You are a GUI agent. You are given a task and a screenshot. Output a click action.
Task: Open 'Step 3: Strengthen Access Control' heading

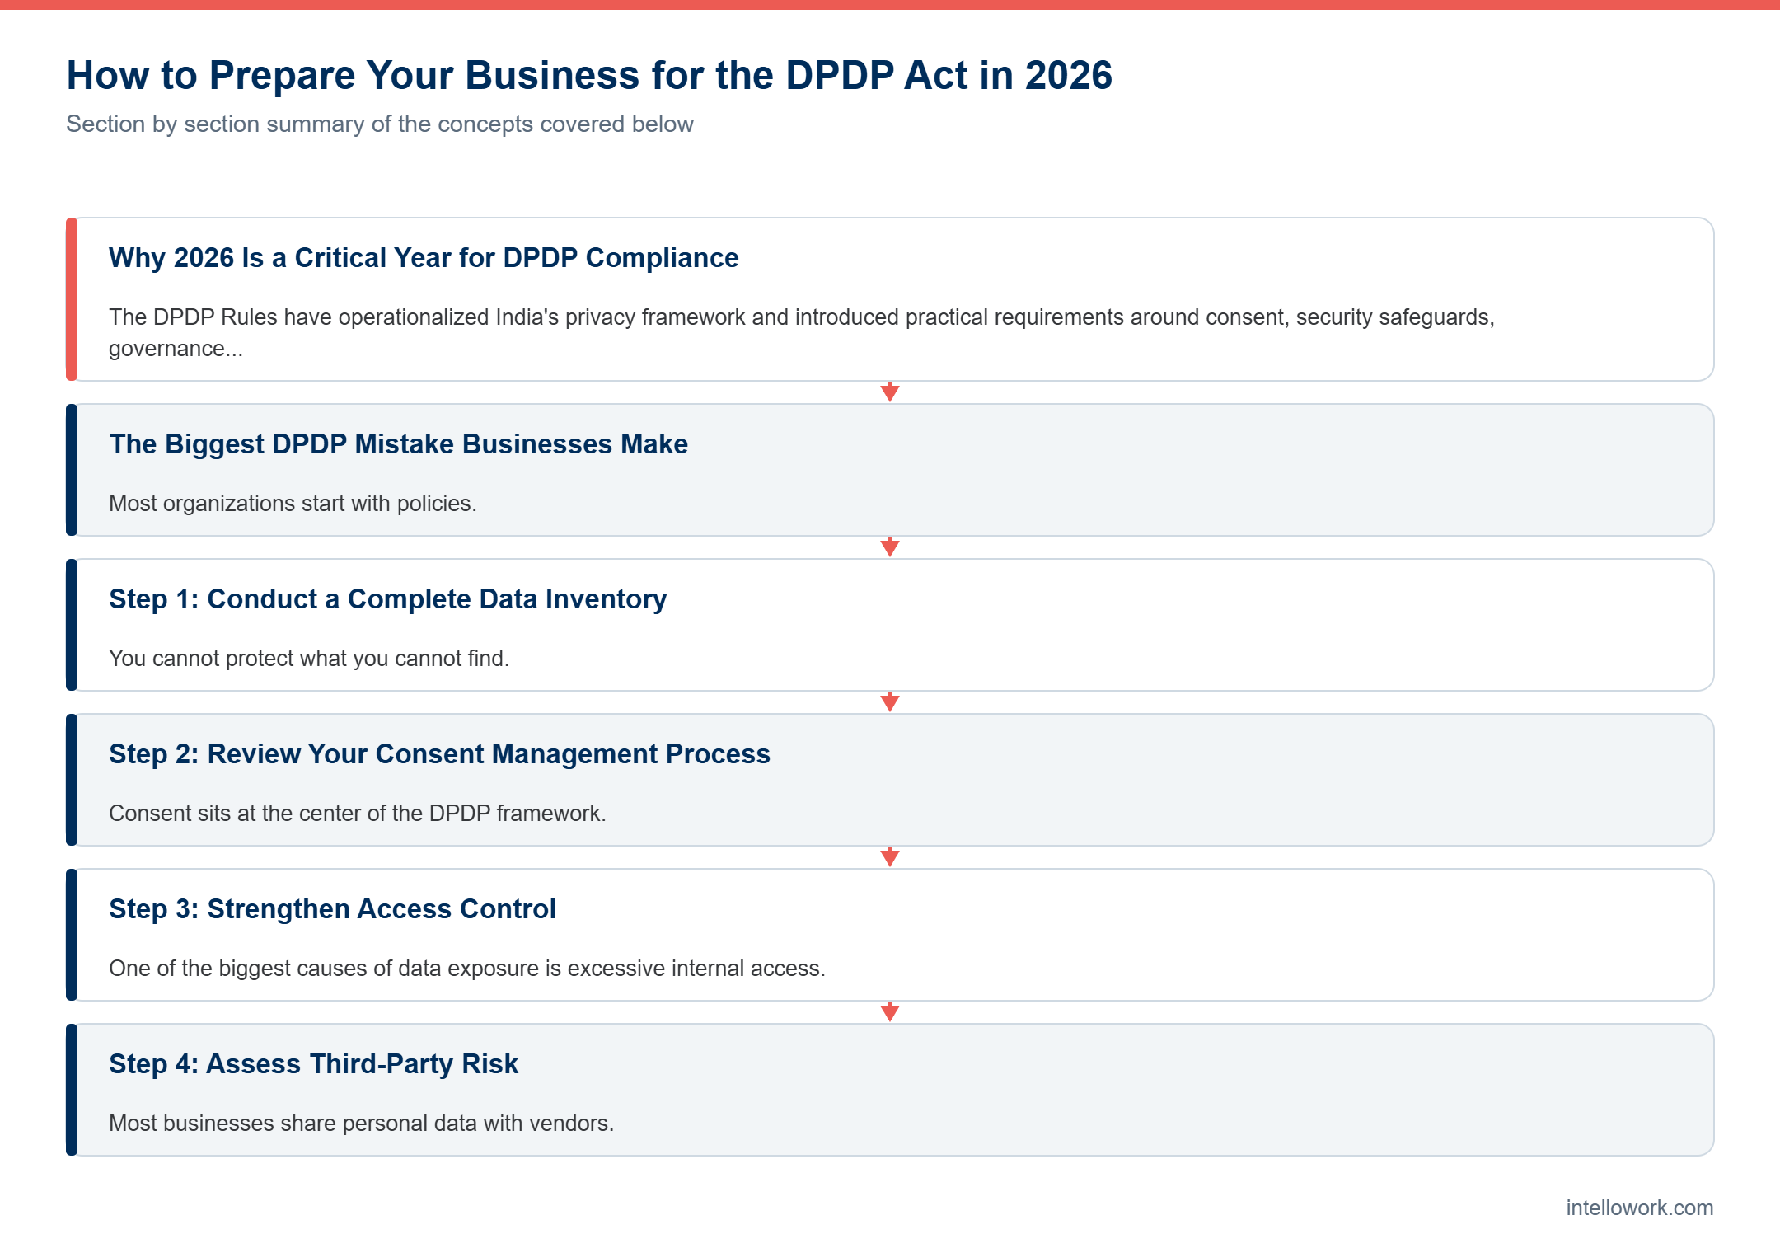[x=332, y=909]
